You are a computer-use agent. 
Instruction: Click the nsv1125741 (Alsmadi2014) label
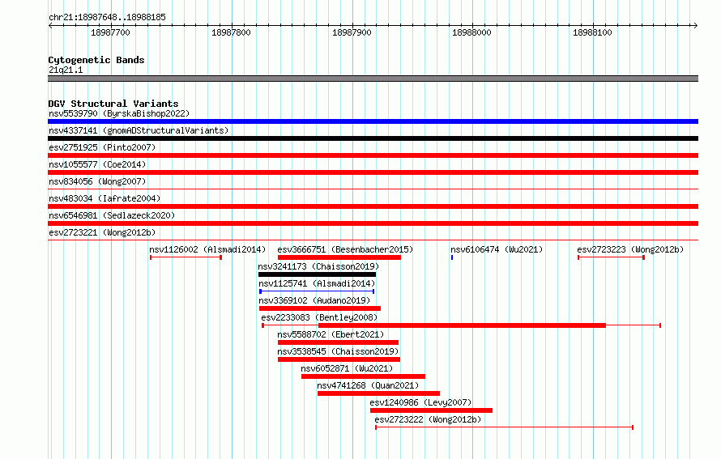[317, 283]
